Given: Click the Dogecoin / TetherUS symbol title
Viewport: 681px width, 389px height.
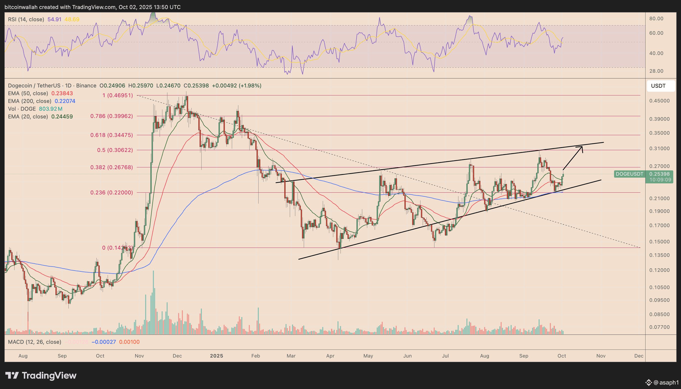Looking at the screenshot, I should click(34, 85).
